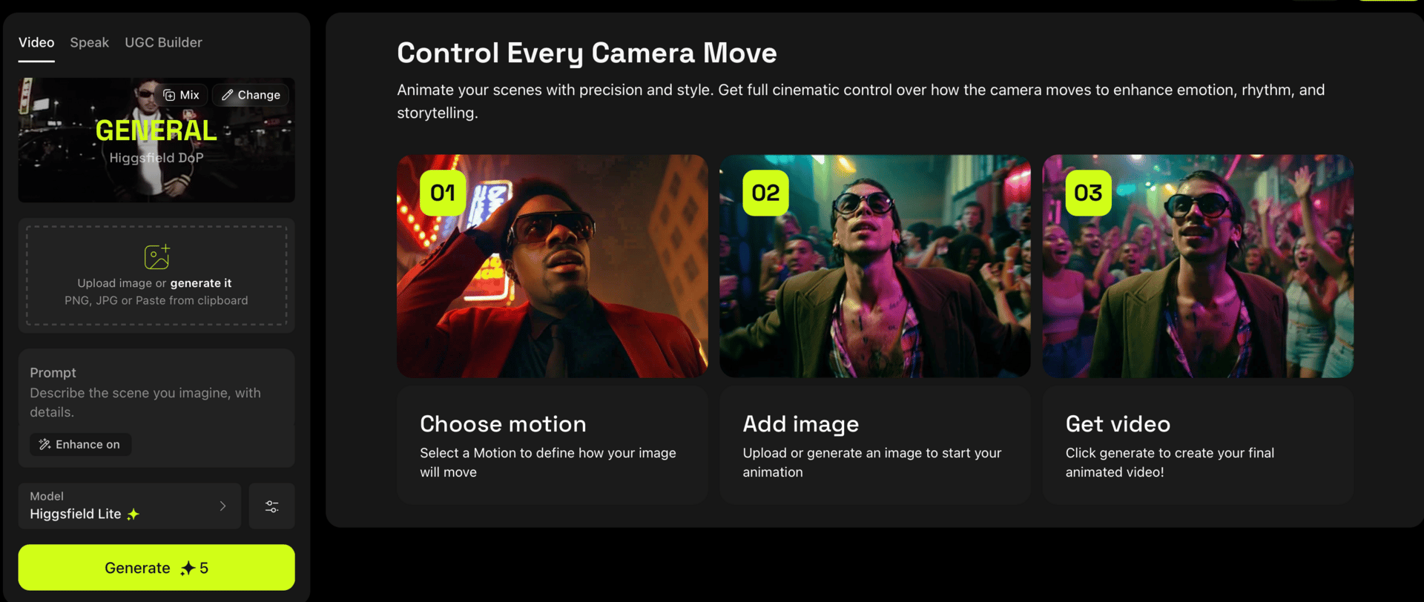Click the sparkle icon beside Higgsfield Lite
The width and height of the screenshot is (1424, 602).
pos(133,514)
